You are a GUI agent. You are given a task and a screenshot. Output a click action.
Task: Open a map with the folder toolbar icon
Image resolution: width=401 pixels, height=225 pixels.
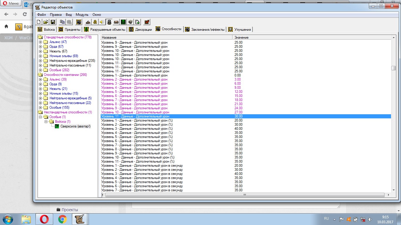[x=46, y=22]
